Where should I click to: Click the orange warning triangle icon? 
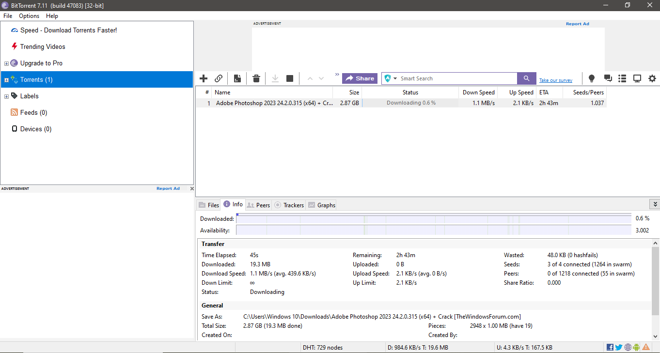(x=646, y=347)
